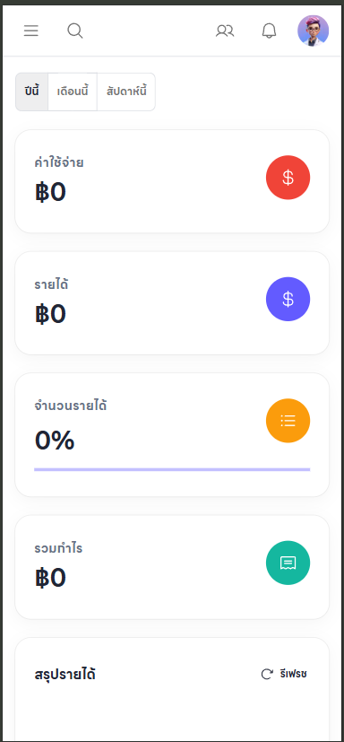The width and height of the screenshot is (344, 742).
Task: Click the red dollar expenses icon
Action: [288, 178]
